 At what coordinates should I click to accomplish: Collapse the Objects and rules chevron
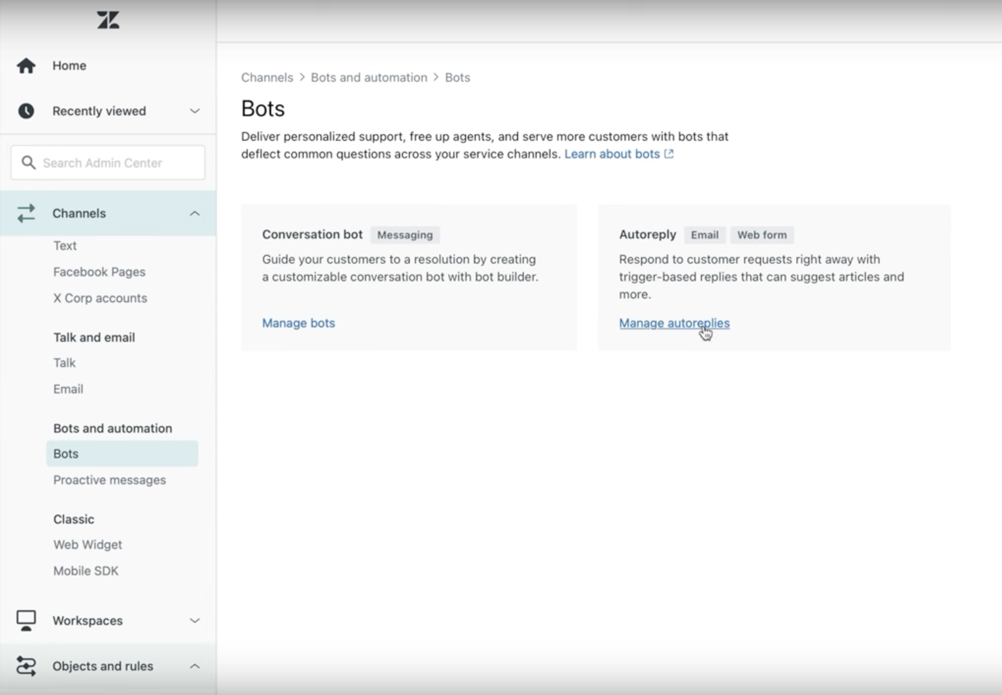(x=194, y=666)
